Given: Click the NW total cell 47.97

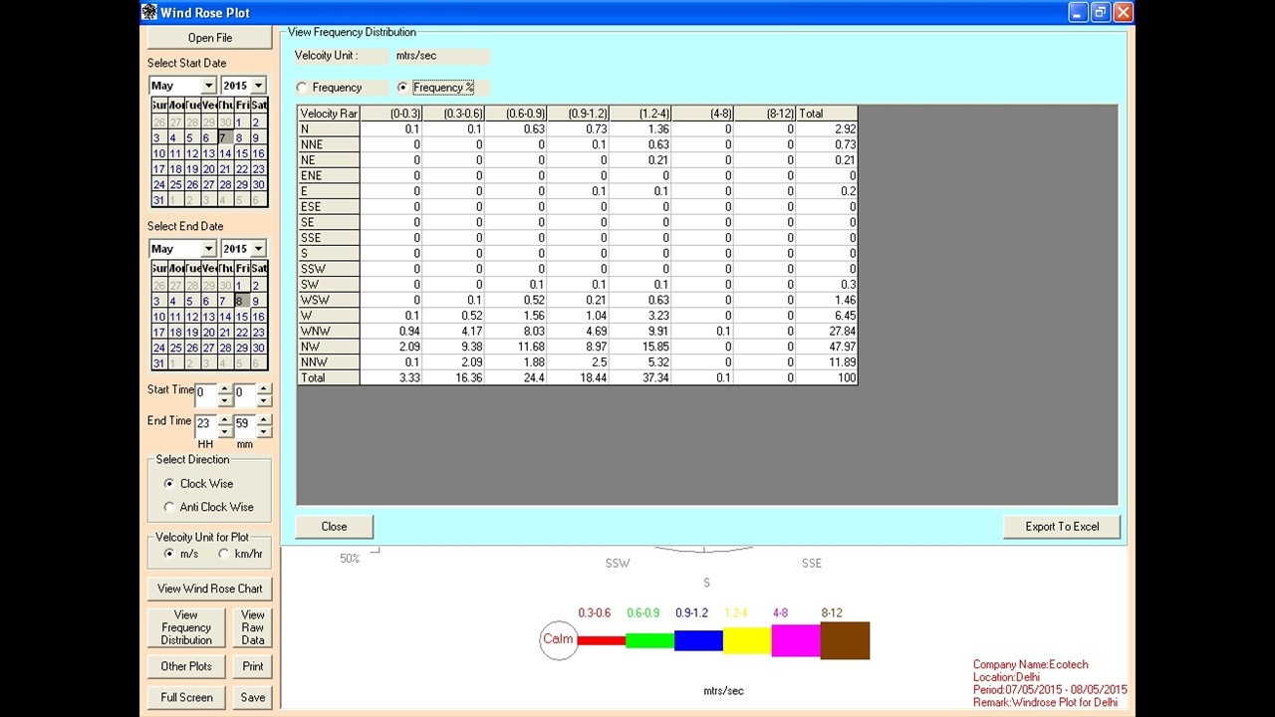Looking at the screenshot, I should 827,347.
